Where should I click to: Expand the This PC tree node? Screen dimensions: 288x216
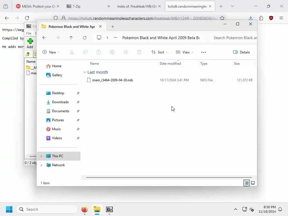[41, 156]
